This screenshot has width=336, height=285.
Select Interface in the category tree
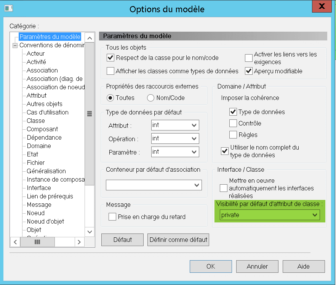(39, 188)
